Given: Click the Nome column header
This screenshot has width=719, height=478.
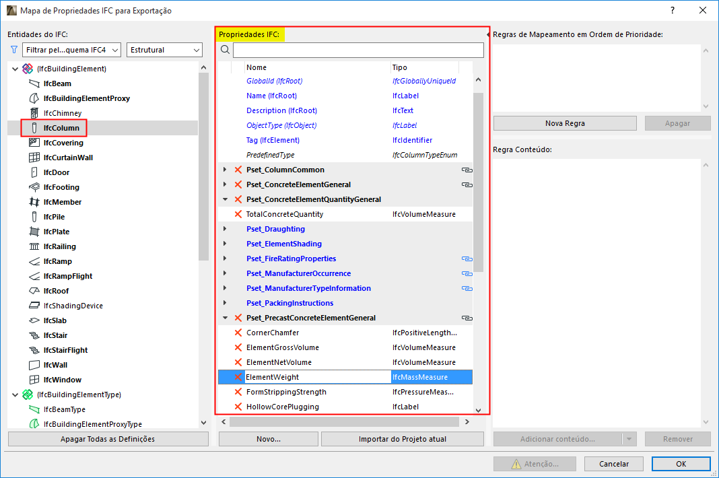Looking at the screenshot, I should pos(317,67).
